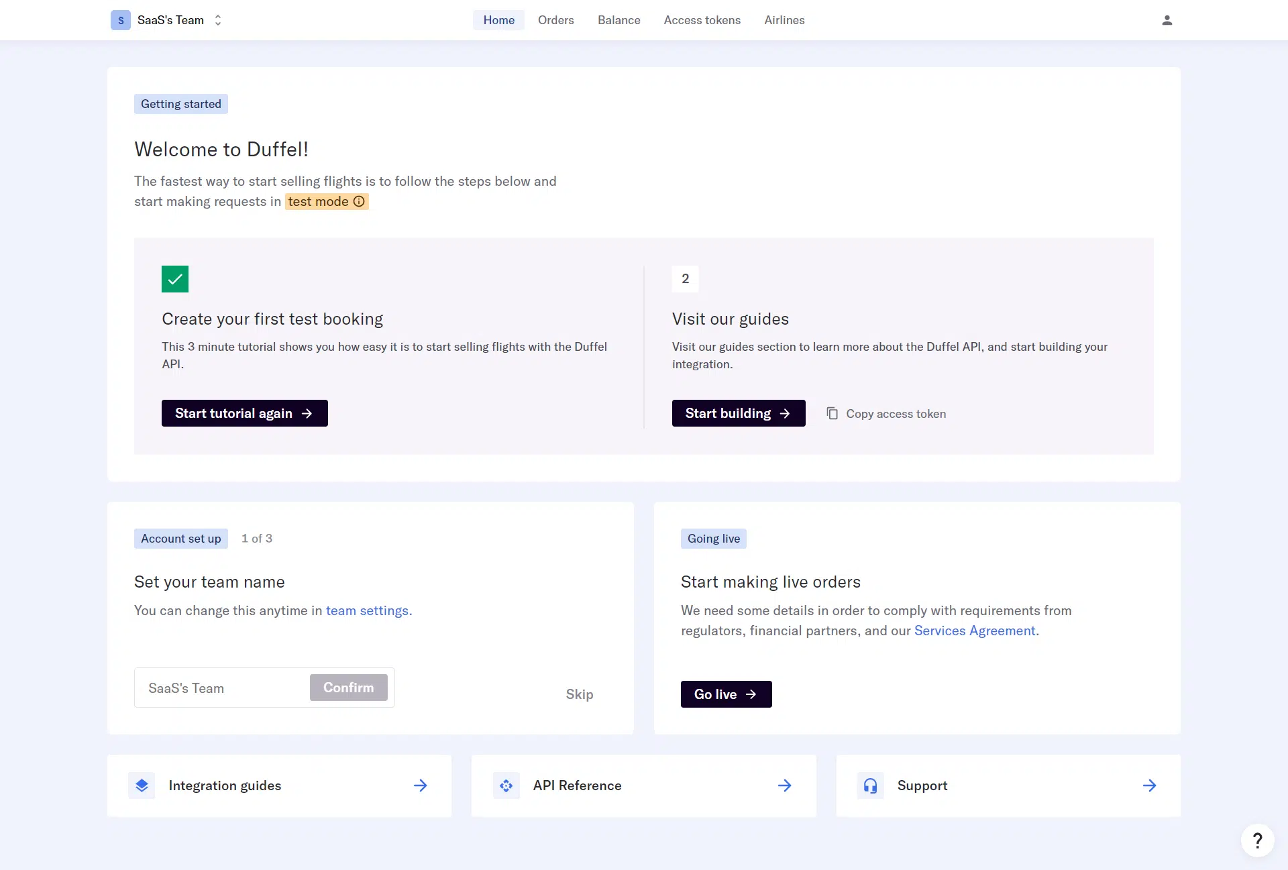Click Copy access token text

[x=896, y=414]
